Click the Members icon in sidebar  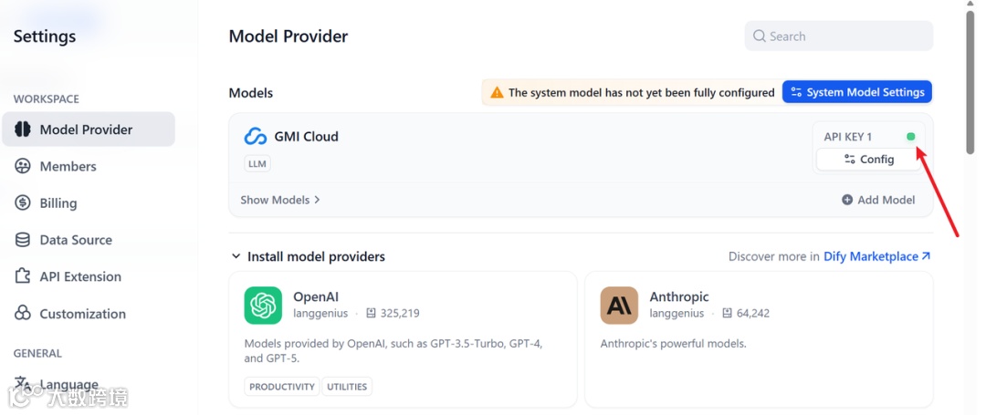[x=23, y=166]
